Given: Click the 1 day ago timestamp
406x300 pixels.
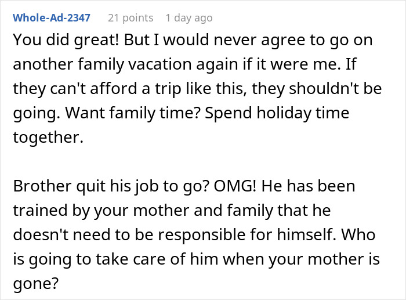Looking at the screenshot, I should coord(189,18).
